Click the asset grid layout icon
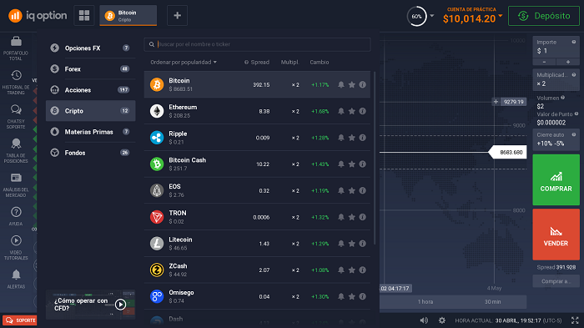584x328 pixels. click(84, 15)
